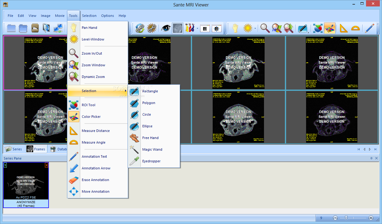This screenshot has width=382, height=224.
Task: Select the ROI Tool toolbar icon
Action: click(318, 28)
